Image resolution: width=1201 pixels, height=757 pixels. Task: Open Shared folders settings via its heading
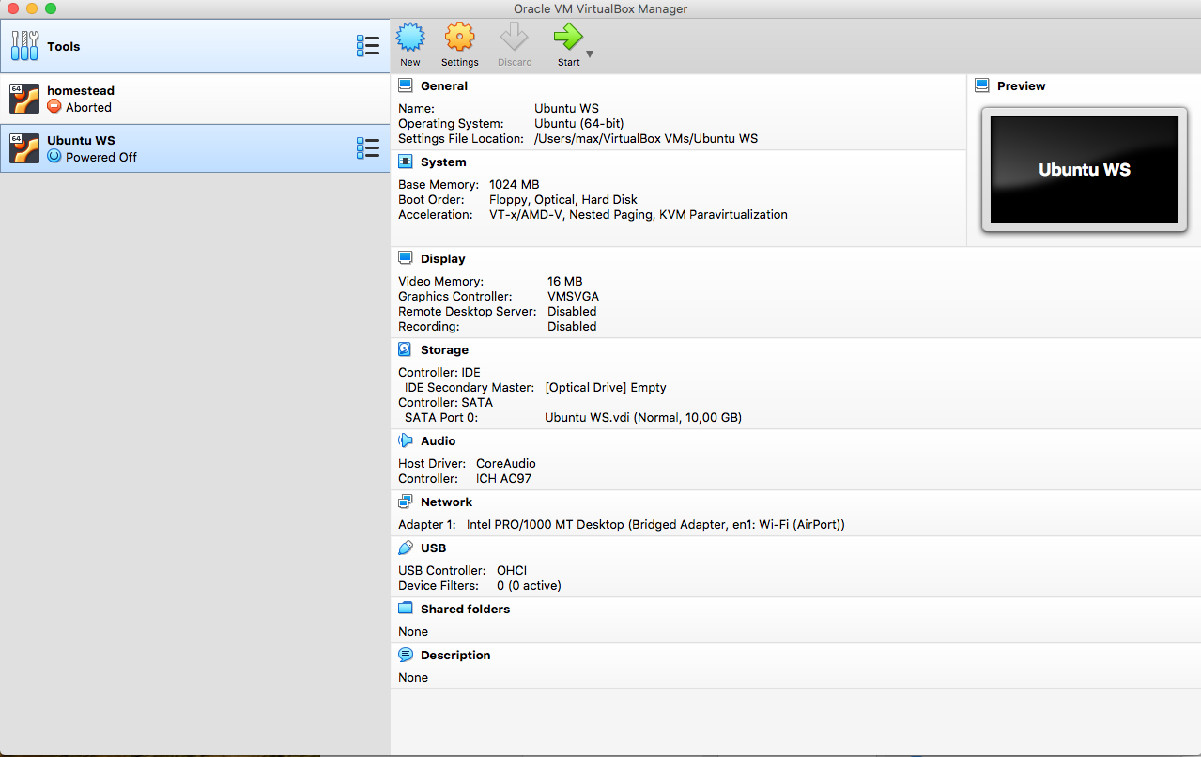[466, 609]
